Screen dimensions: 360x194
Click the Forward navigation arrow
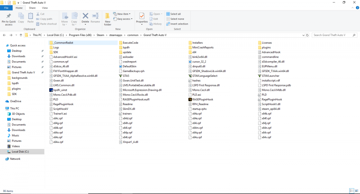tap(11, 35)
